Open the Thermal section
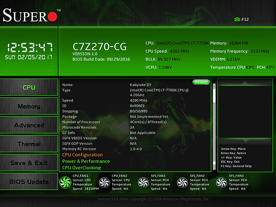This screenshot has height=207, width=276. click(x=29, y=144)
